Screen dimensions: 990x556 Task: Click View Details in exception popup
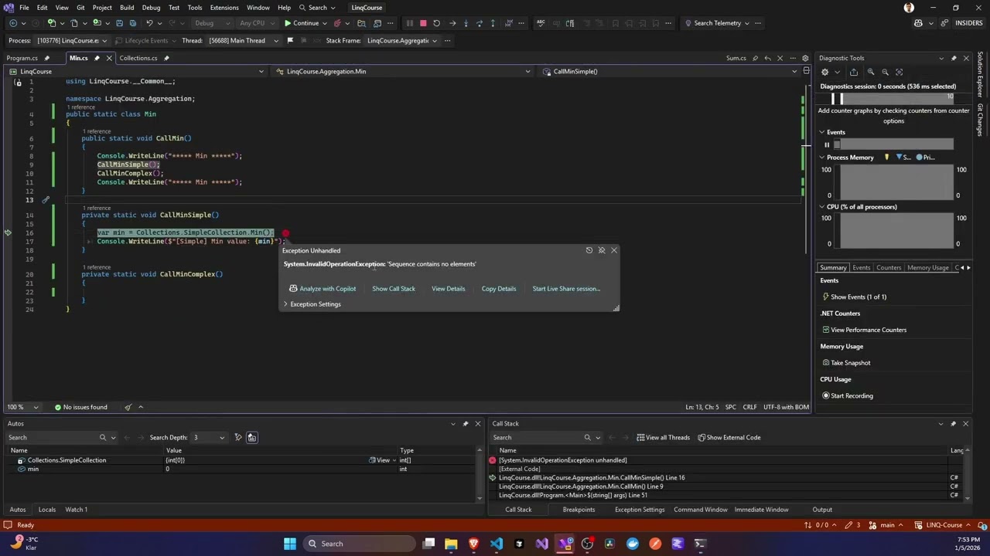point(448,289)
